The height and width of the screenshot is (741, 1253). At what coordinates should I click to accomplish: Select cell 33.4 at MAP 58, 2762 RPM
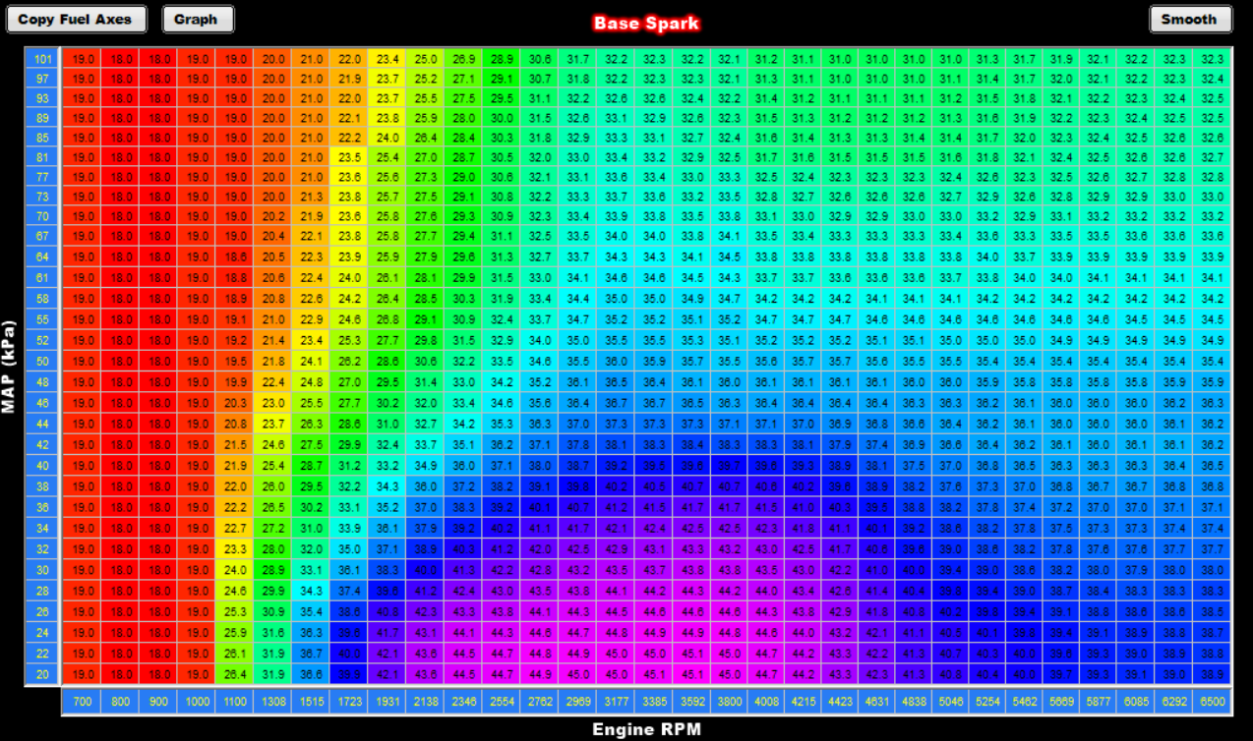[x=540, y=298]
